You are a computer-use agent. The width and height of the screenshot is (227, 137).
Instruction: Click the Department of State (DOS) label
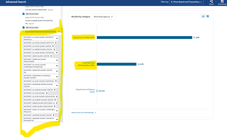pos(84,38)
